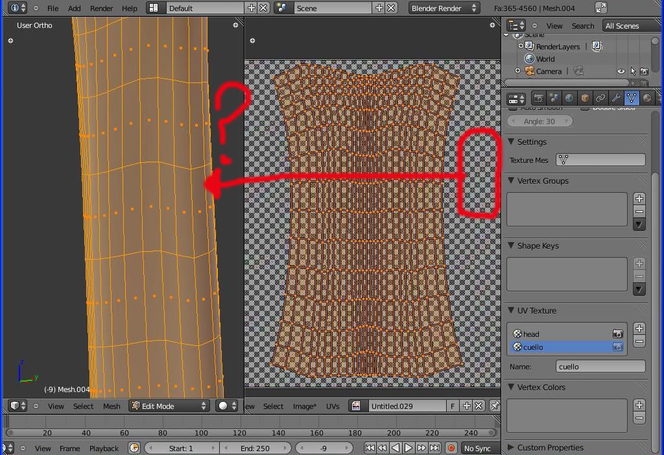Click the timeline record button
664x455 pixels.
451,448
